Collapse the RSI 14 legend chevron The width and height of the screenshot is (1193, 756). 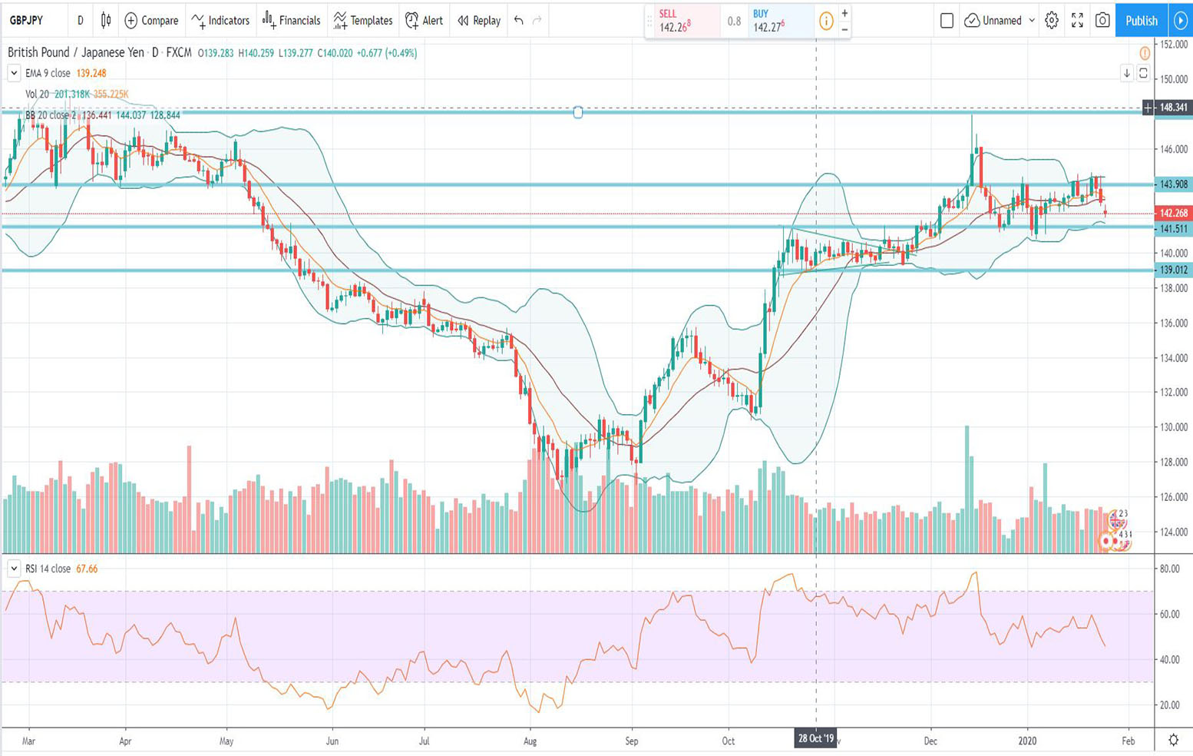click(x=13, y=567)
